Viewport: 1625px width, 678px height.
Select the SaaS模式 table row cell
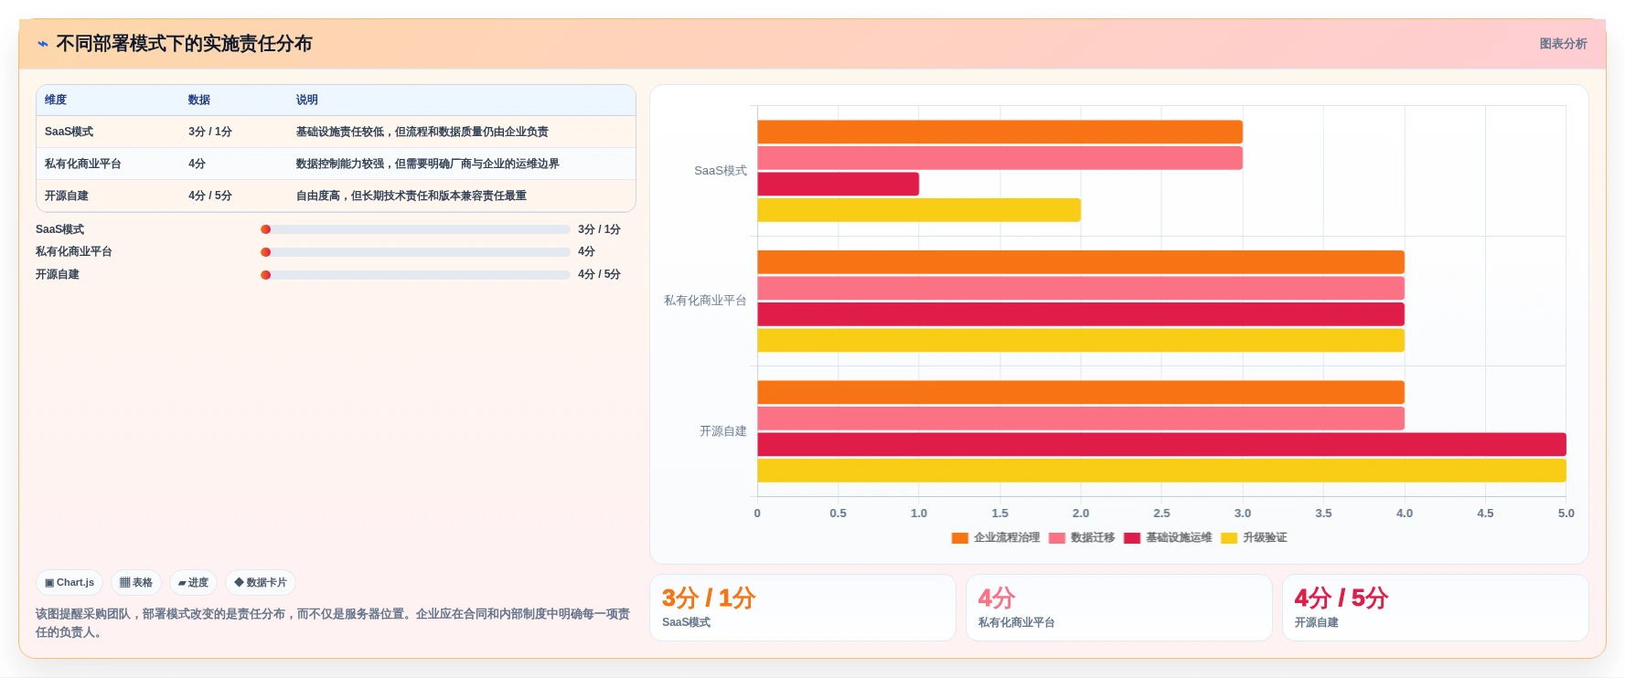coord(69,132)
